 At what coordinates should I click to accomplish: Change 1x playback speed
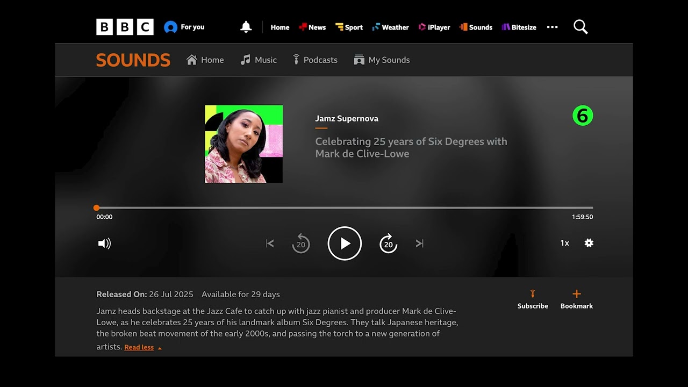[x=565, y=243]
